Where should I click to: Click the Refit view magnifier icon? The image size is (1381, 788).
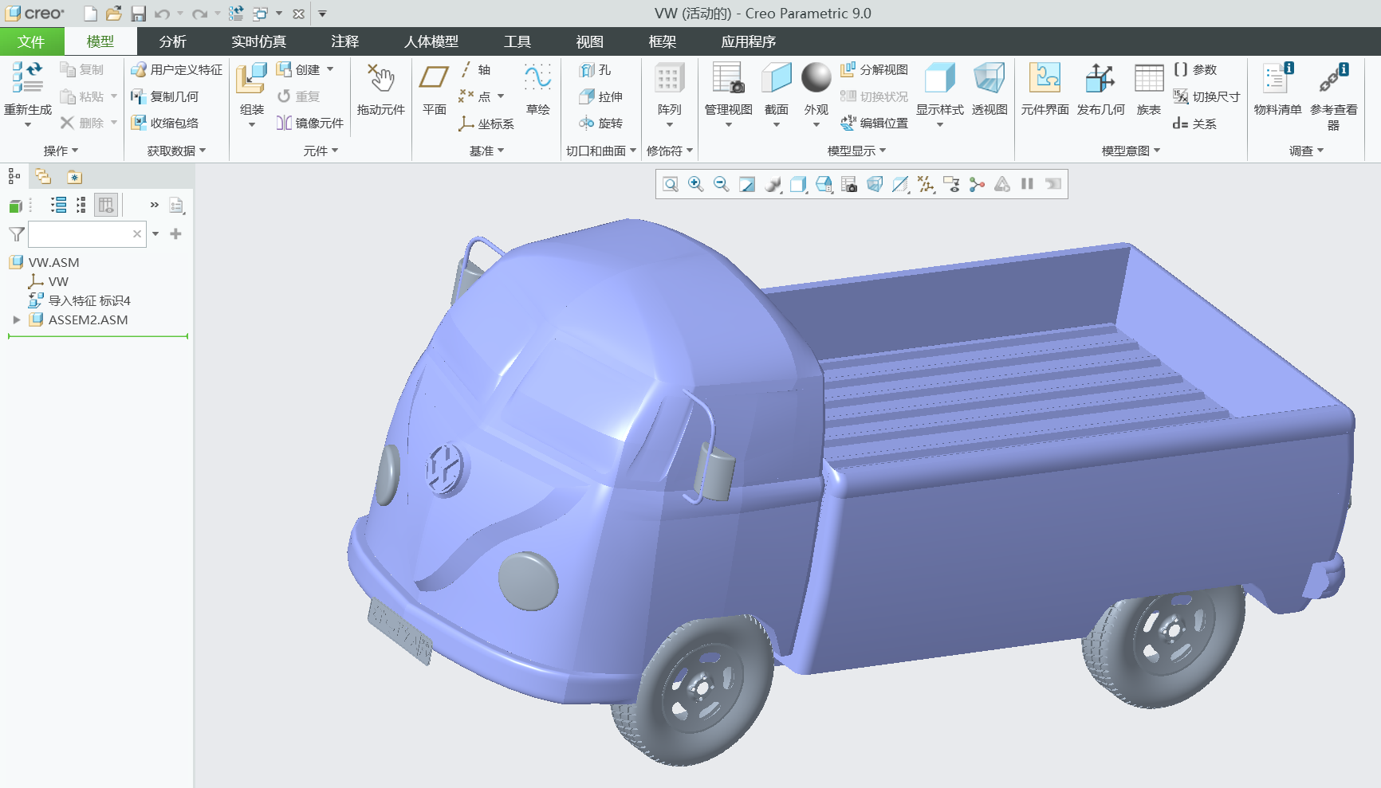(x=671, y=185)
